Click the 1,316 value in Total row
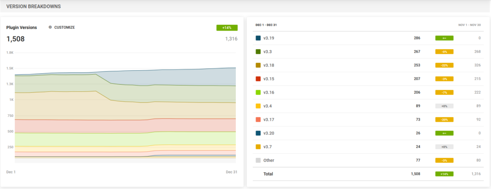The width and height of the screenshot is (491, 189). coord(476,174)
